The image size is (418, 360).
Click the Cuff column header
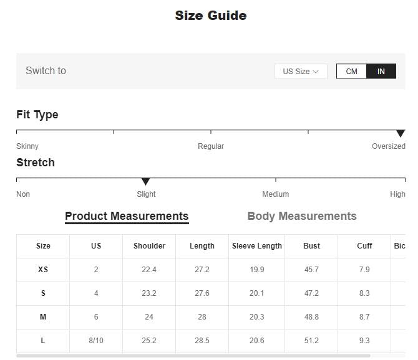[364, 246]
